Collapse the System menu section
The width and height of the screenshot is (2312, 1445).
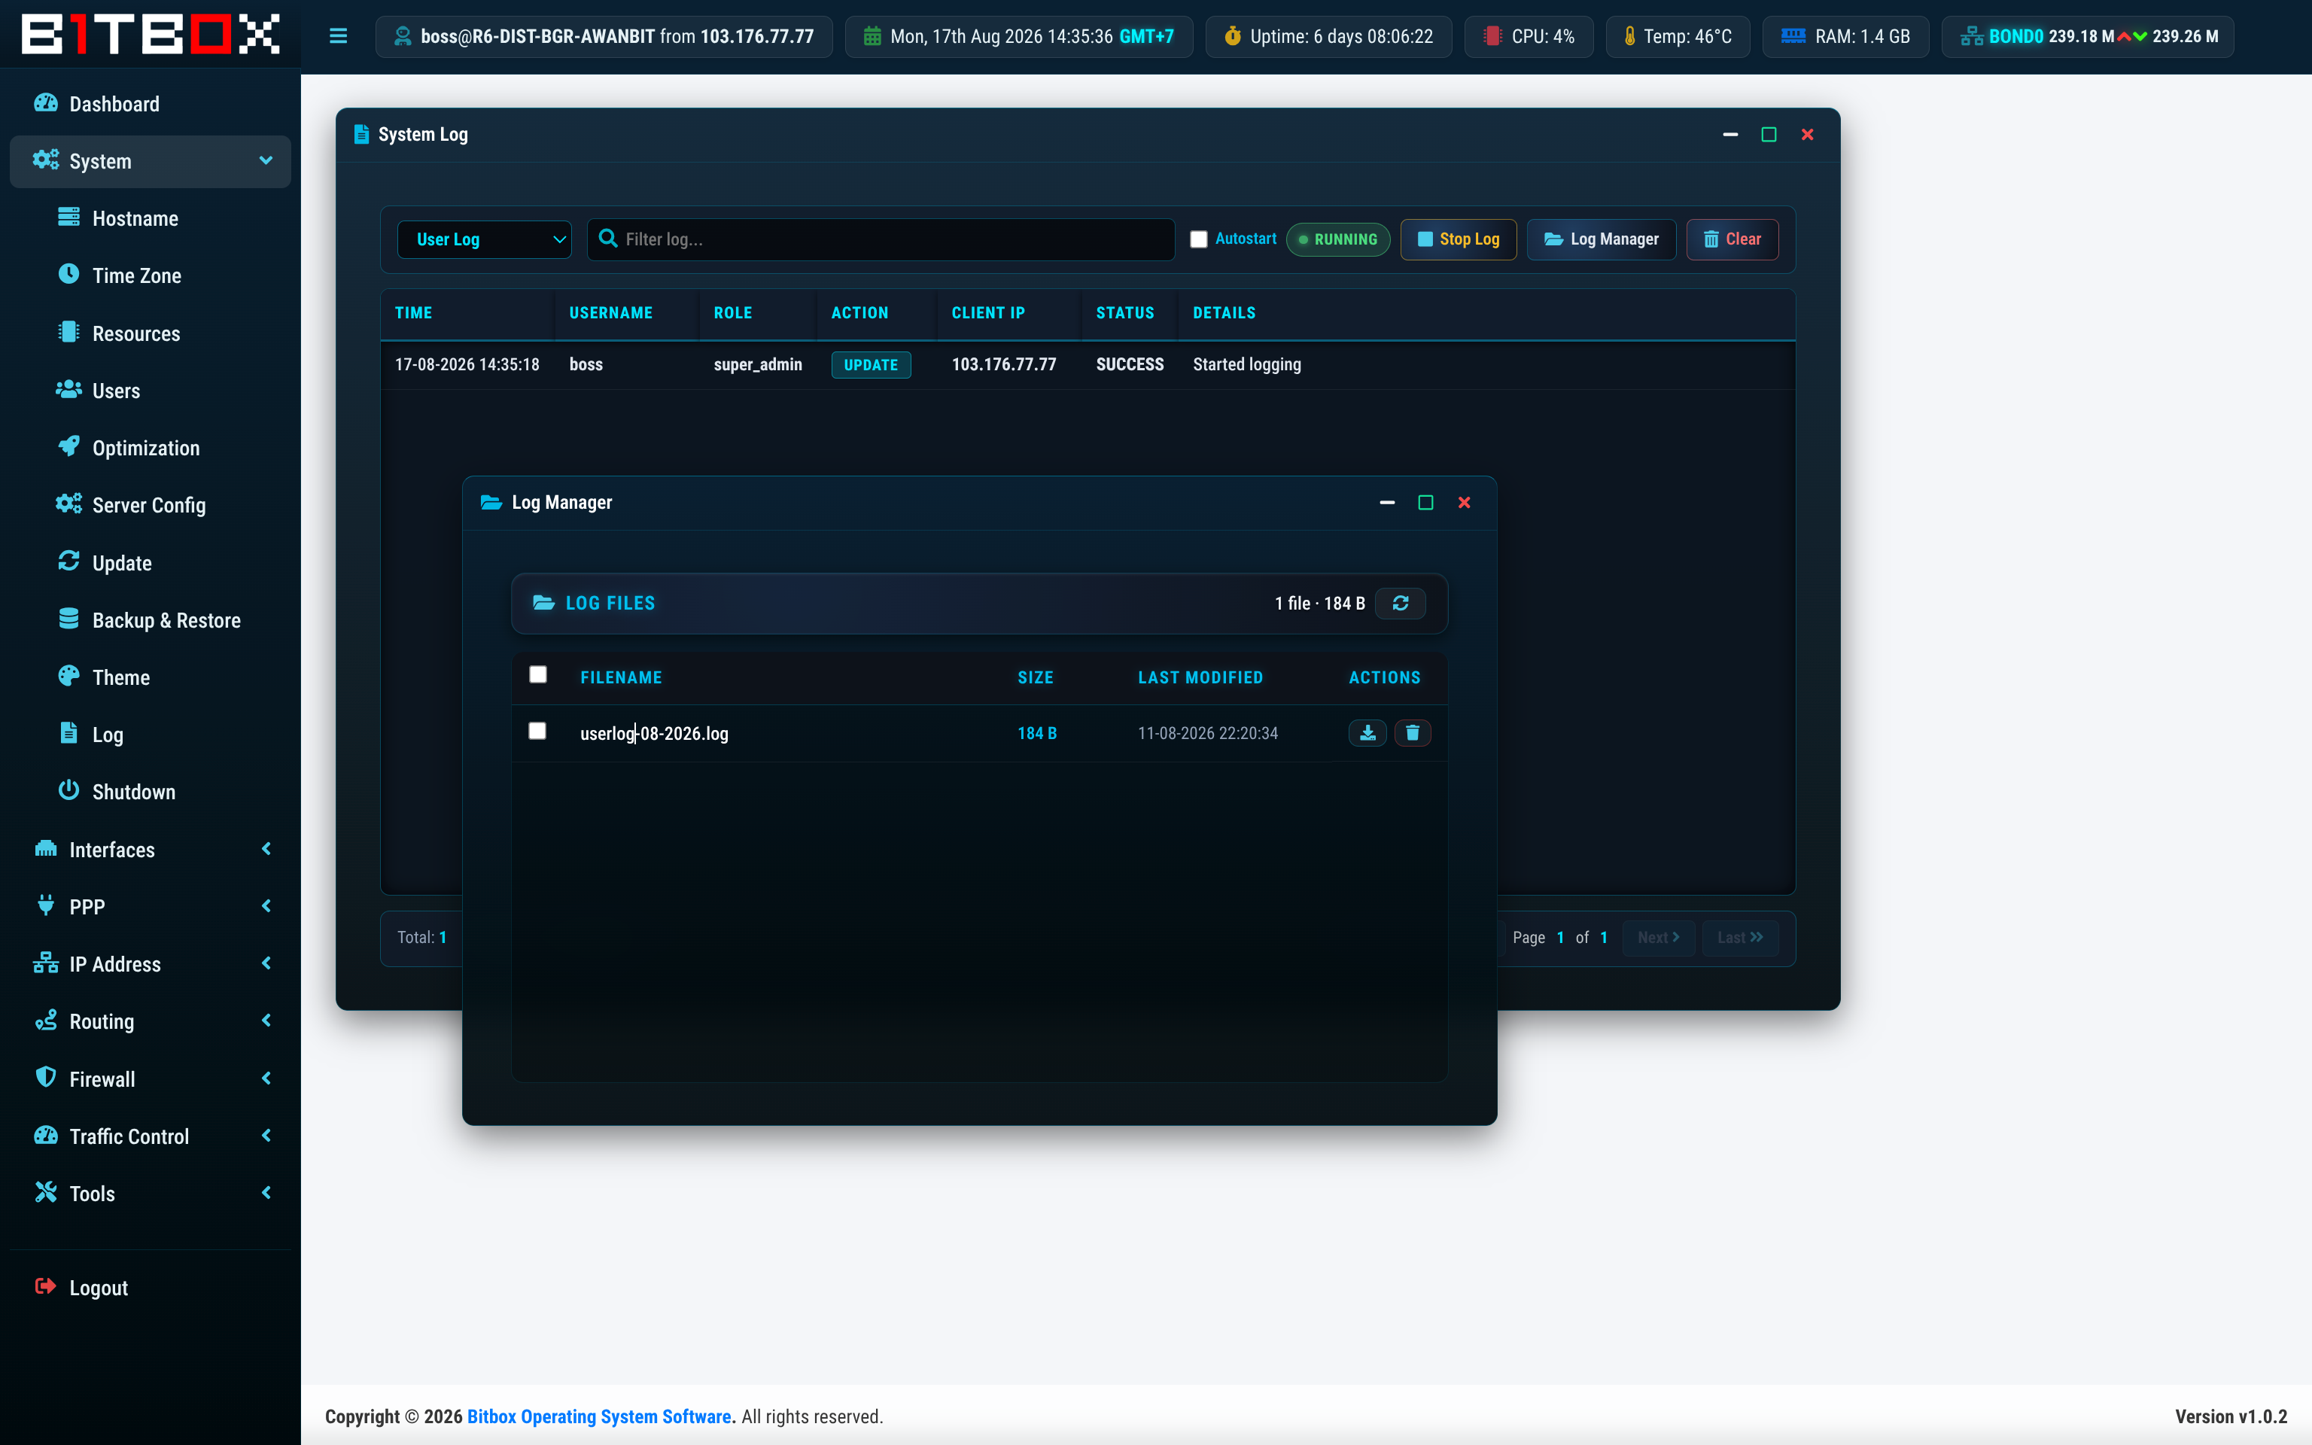(x=150, y=162)
